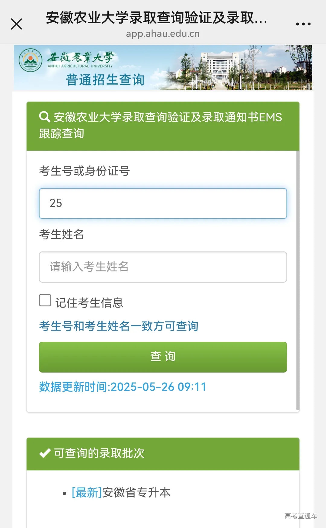Click the 请输入考生姓名 input field
Screen dimensions: 326x528
click(x=162, y=267)
